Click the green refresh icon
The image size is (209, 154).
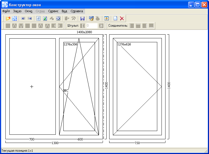[x=45, y=18]
